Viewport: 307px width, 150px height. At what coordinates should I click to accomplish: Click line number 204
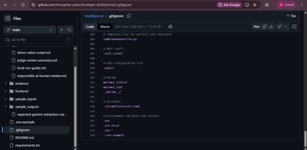92,39
